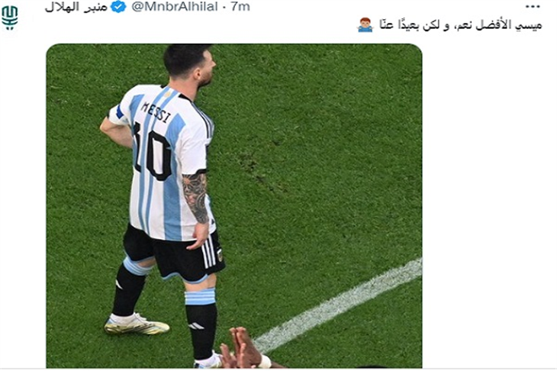557x371 pixels.
Task: Click the raised hands at photo bottom
Action: click(244, 350)
